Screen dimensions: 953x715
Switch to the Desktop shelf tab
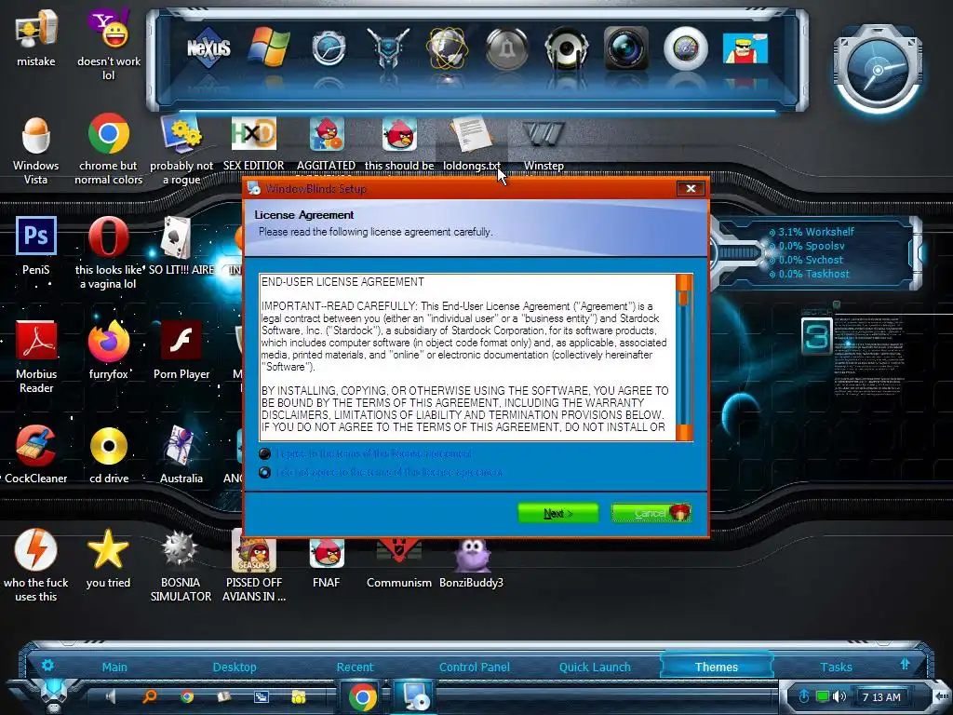pos(235,667)
